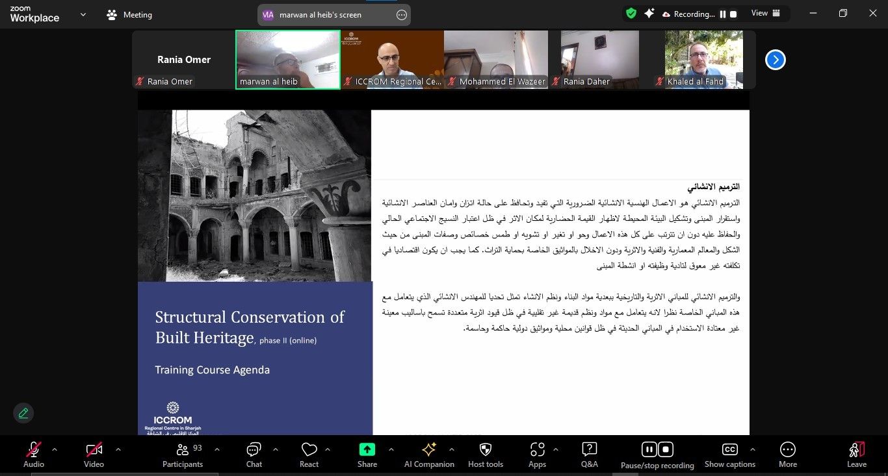Viewport: 888px width, 476px height.
Task: Open the Apps panel
Action: click(537, 454)
